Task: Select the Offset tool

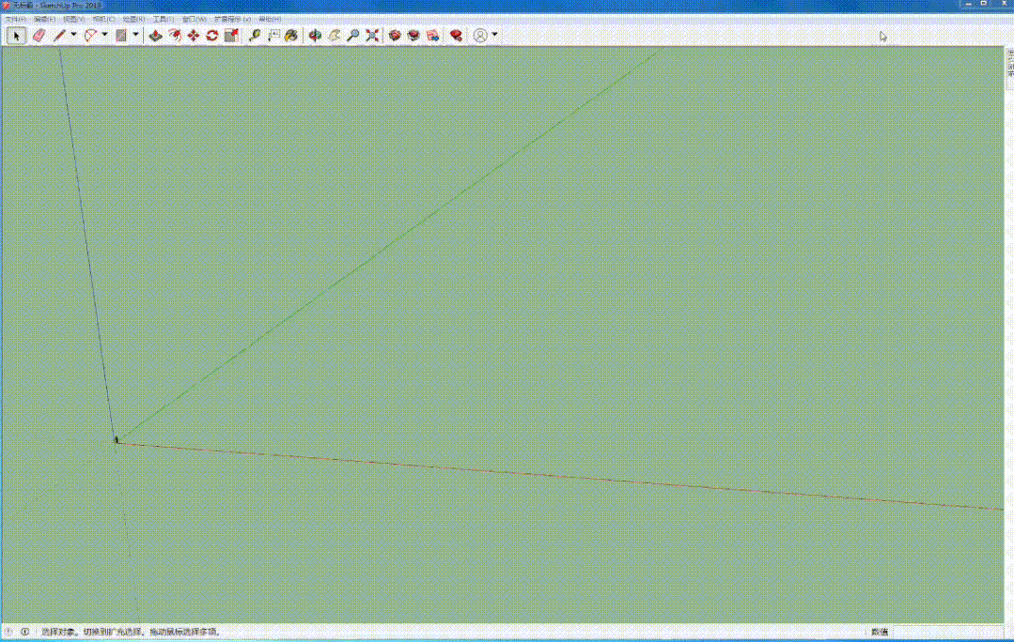Action: 175,36
